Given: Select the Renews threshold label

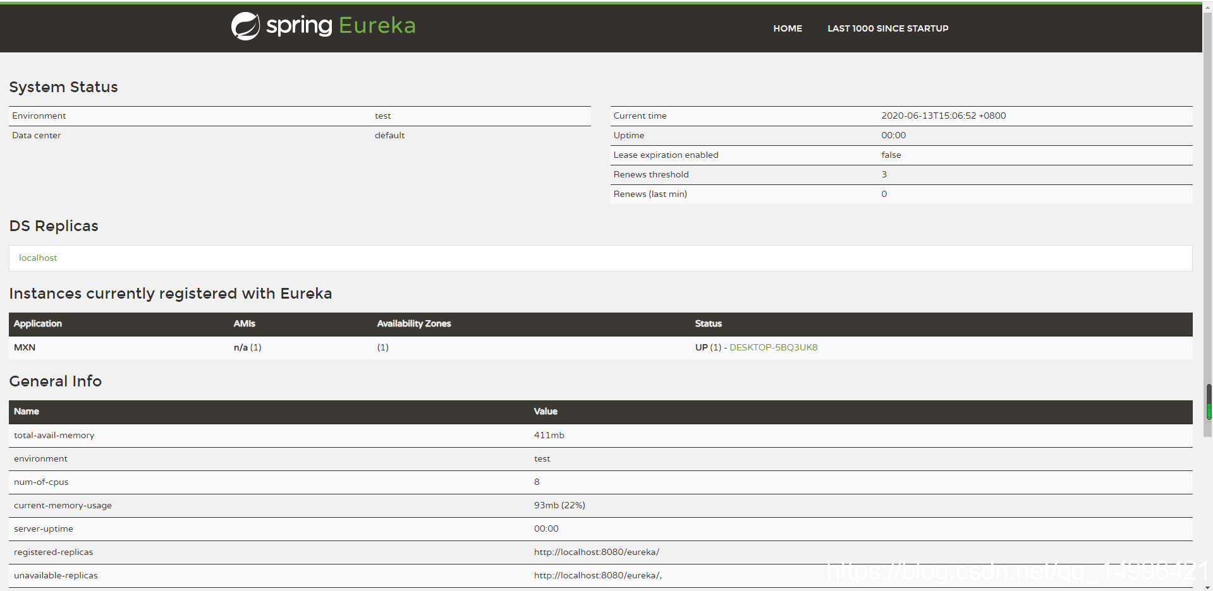Looking at the screenshot, I should pos(651,174).
